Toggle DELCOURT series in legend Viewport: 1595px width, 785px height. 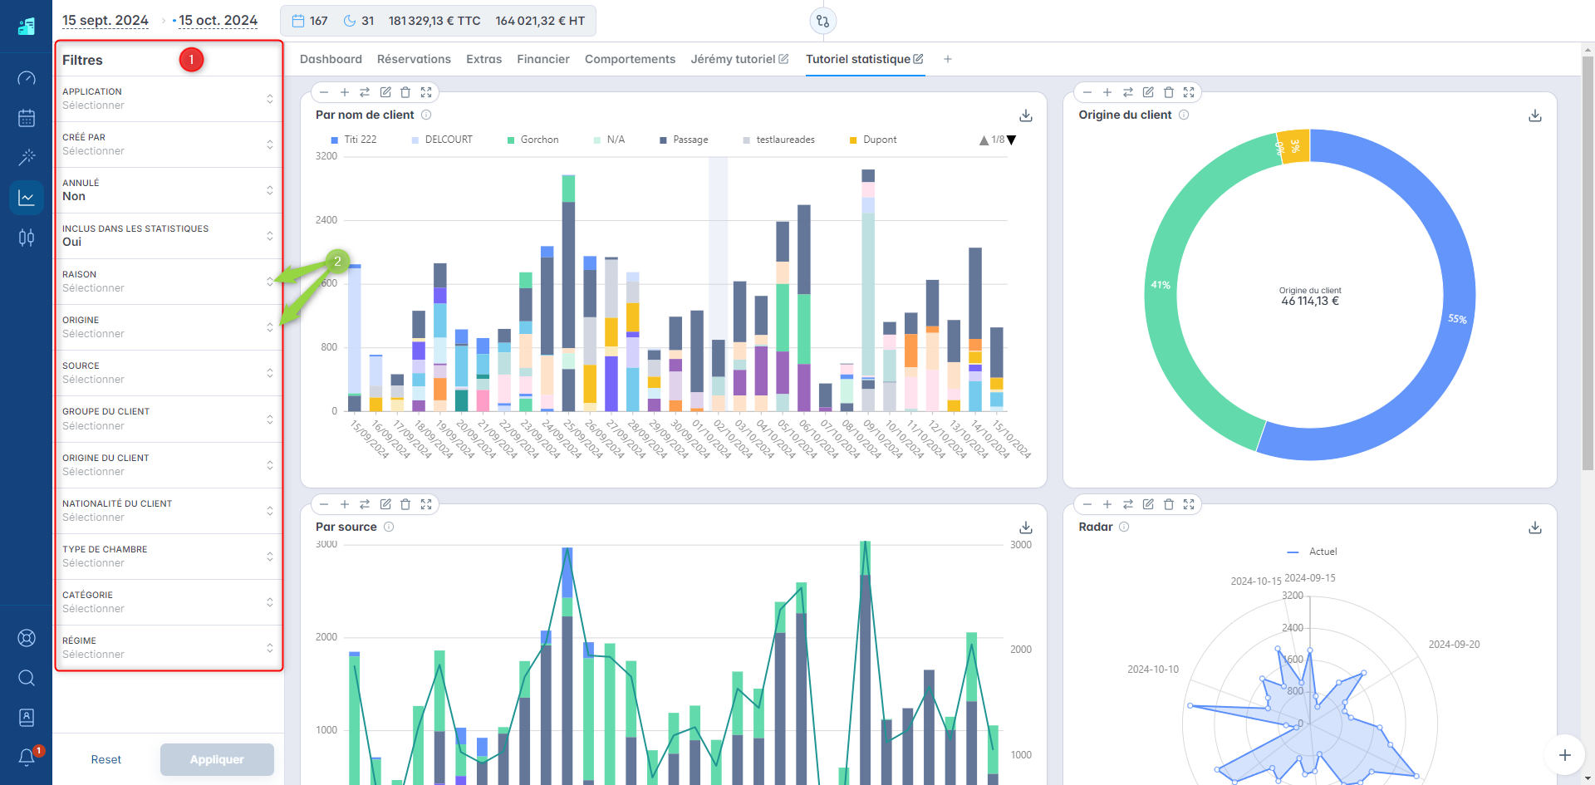[x=442, y=140]
